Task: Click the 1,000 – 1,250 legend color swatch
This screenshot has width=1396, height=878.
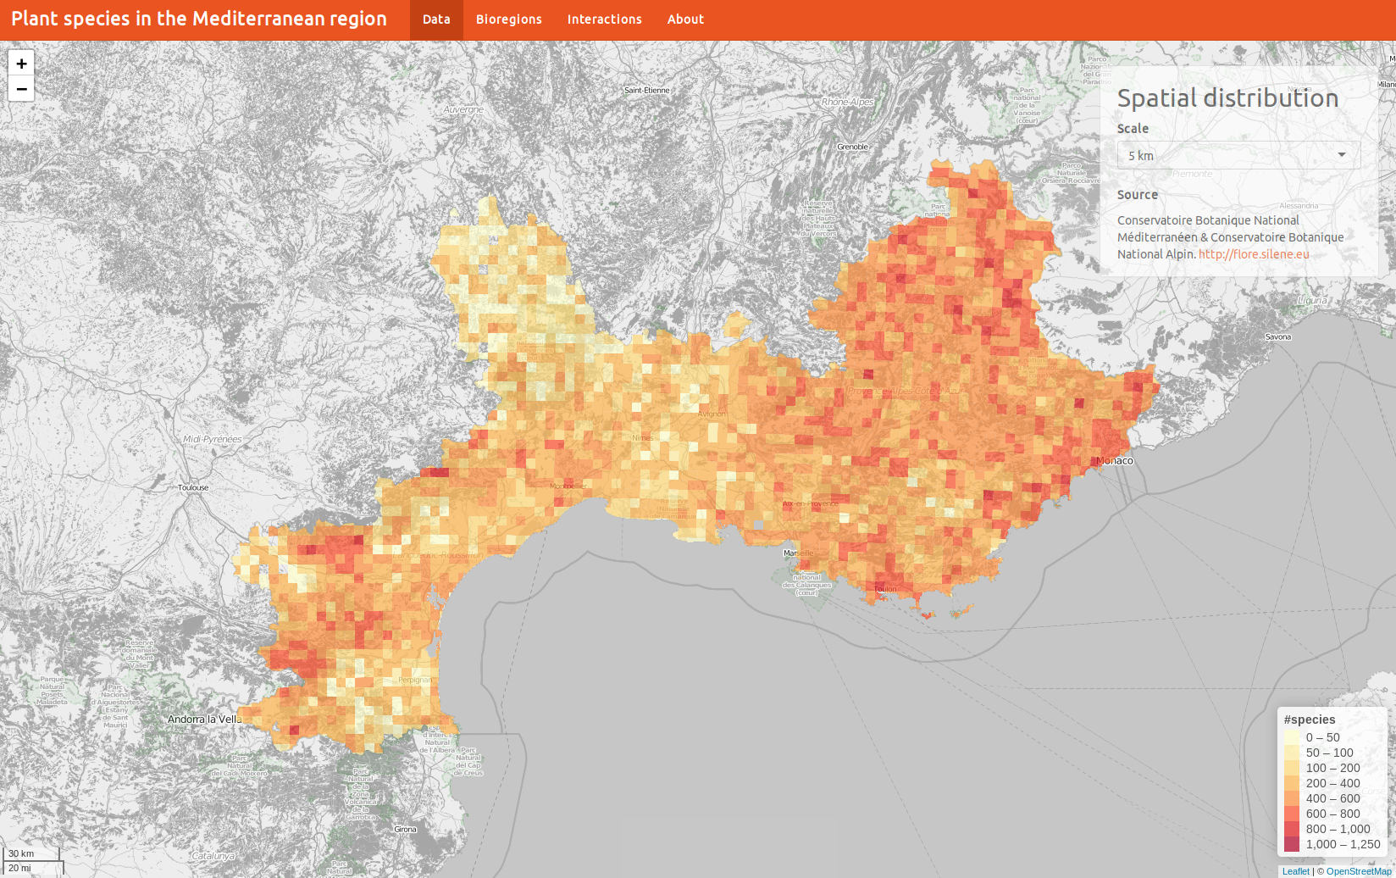Action: pyautogui.click(x=1292, y=844)
